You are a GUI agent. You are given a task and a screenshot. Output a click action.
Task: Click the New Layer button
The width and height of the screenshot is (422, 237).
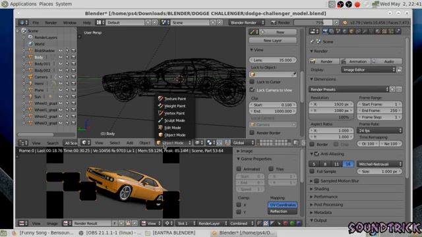pyautogui.click(x=272, y=41)
